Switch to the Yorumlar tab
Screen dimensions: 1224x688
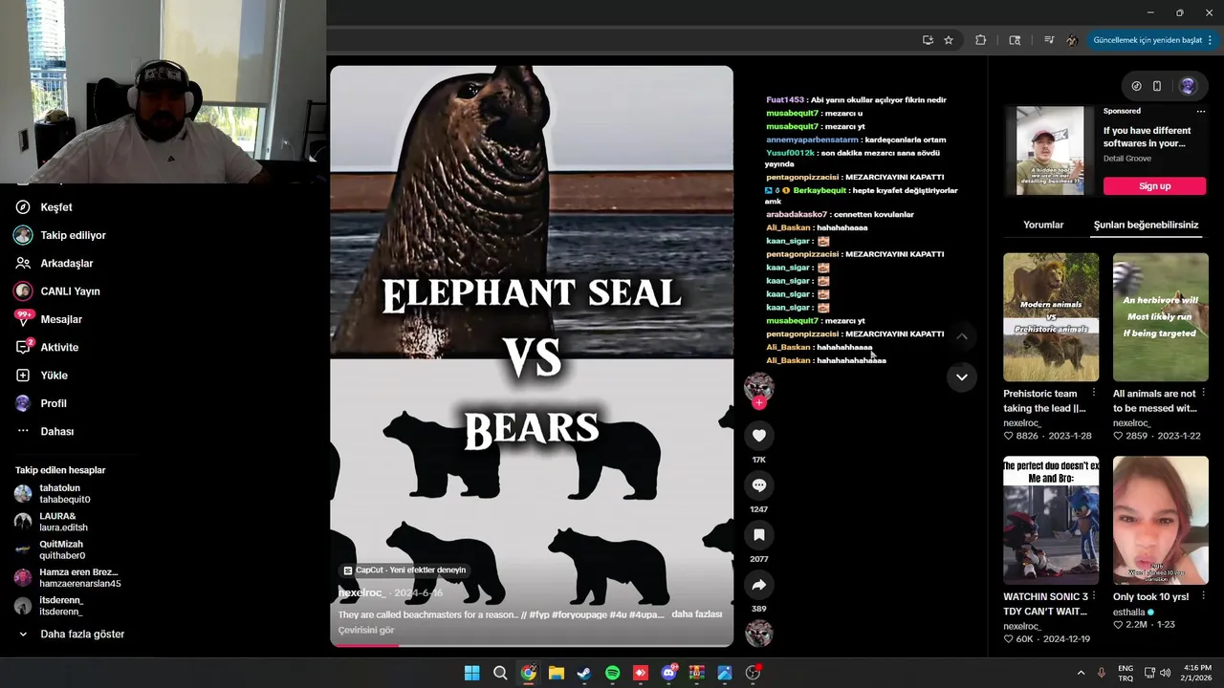[x=1043, y=226]
